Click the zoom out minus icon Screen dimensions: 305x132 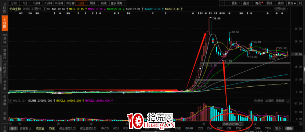coord(227,3)
